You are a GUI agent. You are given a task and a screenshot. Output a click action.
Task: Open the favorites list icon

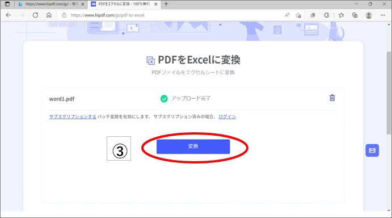pyautogui.click(x=342, y=15)
